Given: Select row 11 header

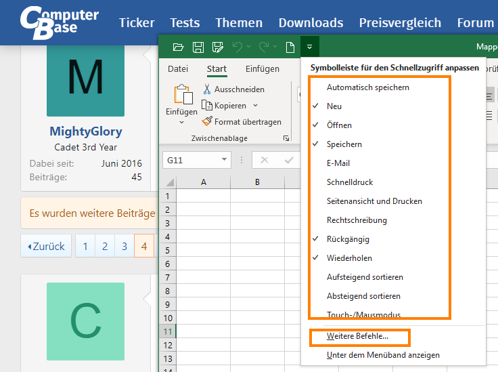Looking at the screenshot, I should pos(168,331).
